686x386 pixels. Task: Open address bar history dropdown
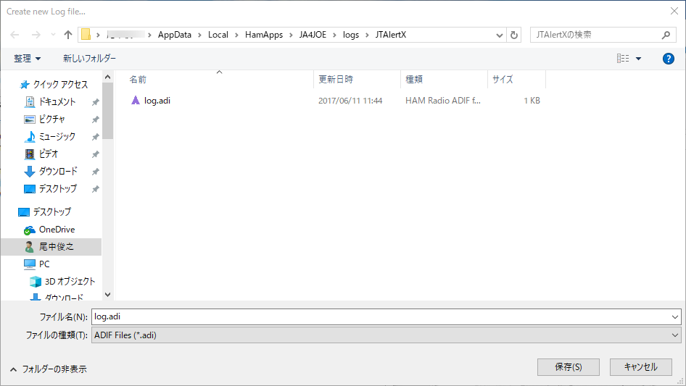499,35
